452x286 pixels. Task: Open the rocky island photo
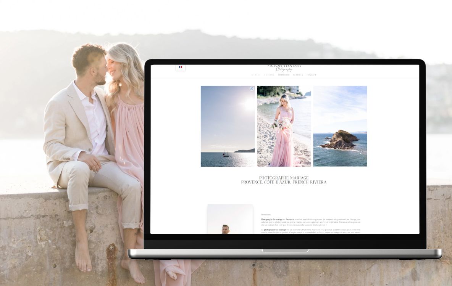[340, 126]
